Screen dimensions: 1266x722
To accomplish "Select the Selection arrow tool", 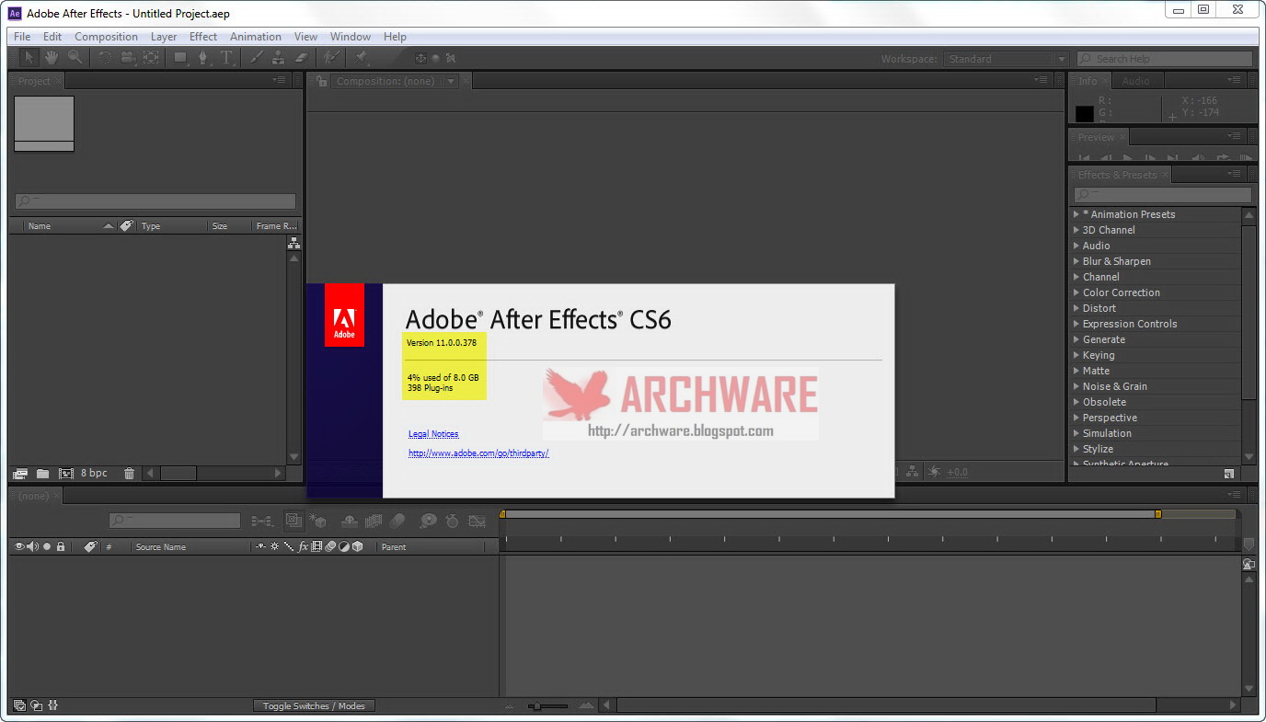I will (x=29, y=58).
